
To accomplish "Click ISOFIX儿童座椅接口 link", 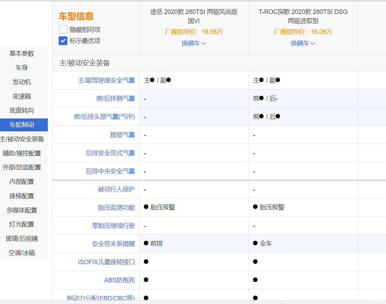I will (106, 262).
